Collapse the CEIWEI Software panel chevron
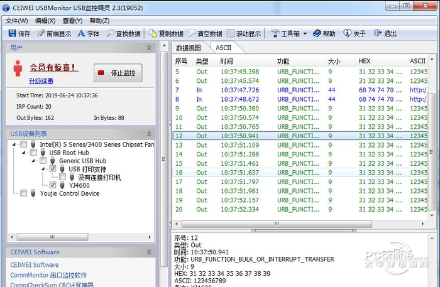Viewport: 440px width, 287px height. 149,252
